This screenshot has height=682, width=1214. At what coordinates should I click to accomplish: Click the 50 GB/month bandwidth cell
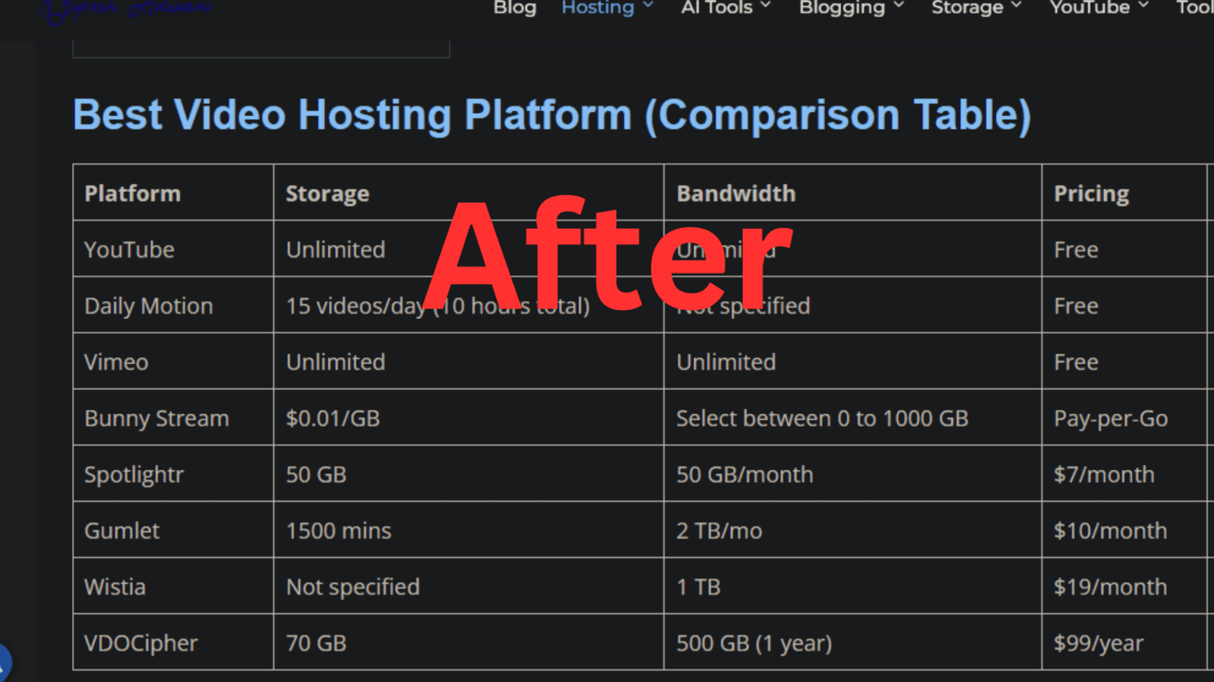pyautogui.click(x=853, y=474)
